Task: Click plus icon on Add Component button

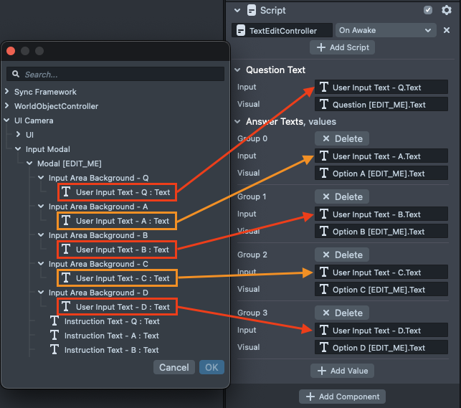Action: [x=310, y=397]
